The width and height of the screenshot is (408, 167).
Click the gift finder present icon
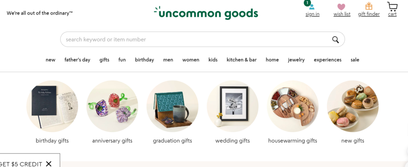point(369,6)
